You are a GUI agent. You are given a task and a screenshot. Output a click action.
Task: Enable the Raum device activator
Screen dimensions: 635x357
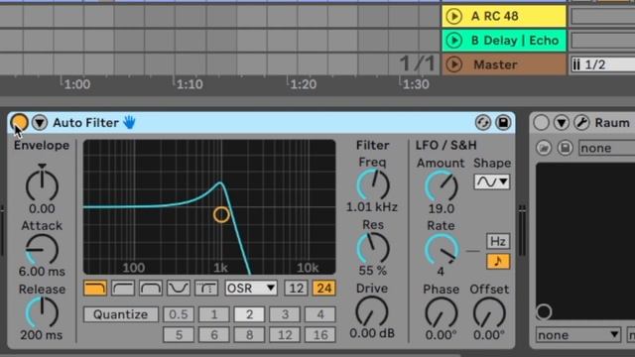tap(541, 122)
